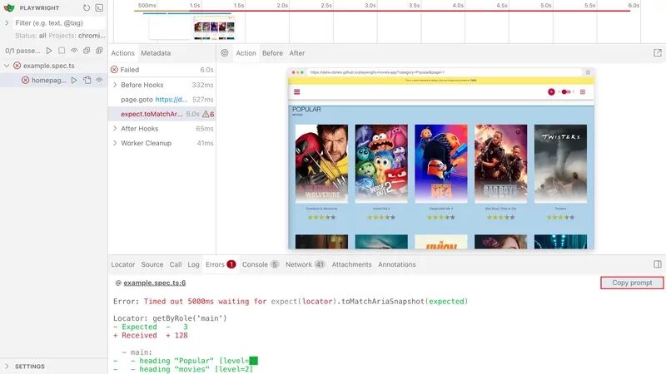
Task: Select the After snapshot tab
Action: (x=297, y=53)
